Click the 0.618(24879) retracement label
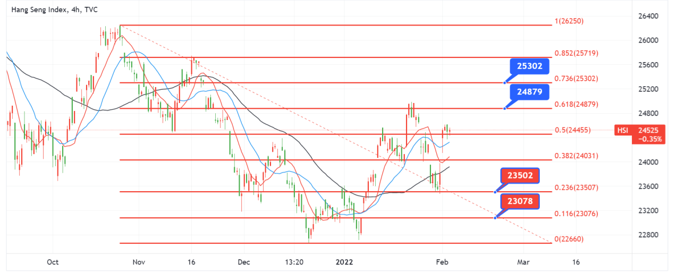Screen dimensions: 677x274 tap(576, 104)
